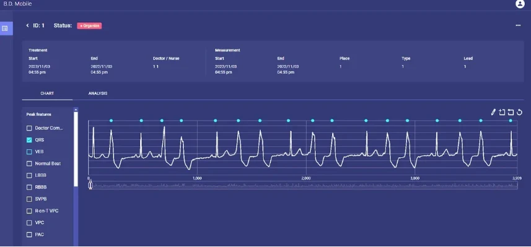
Task: Check the Normal Beat checkbox
Action: click(29, 164)
